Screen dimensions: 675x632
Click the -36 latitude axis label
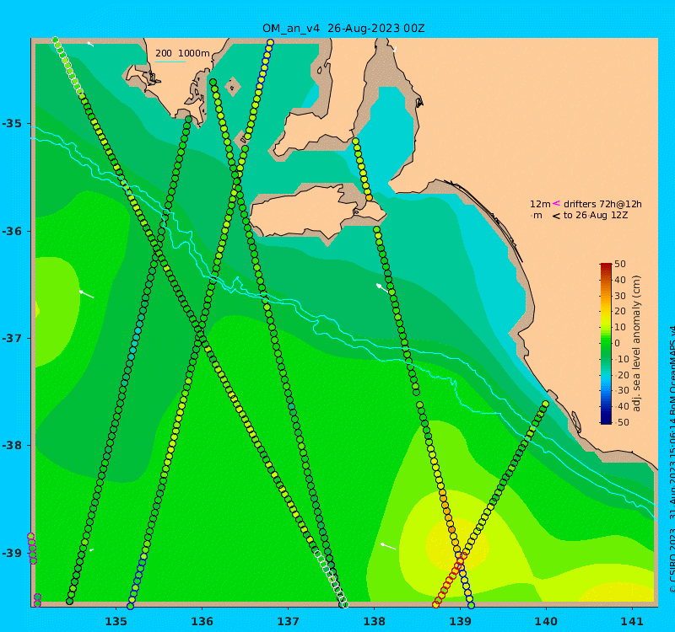pyautogui.click(x=12, y=231)
